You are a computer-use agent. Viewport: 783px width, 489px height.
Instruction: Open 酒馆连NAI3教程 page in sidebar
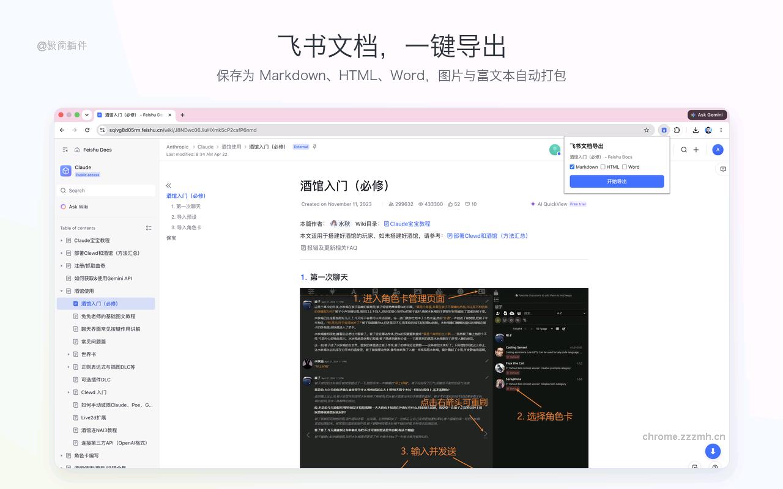(99, 430)
